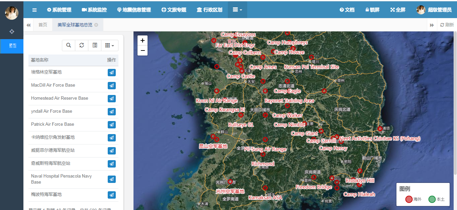
Task: Toggle the 海外 red legend marker
Action: [409, 199]
